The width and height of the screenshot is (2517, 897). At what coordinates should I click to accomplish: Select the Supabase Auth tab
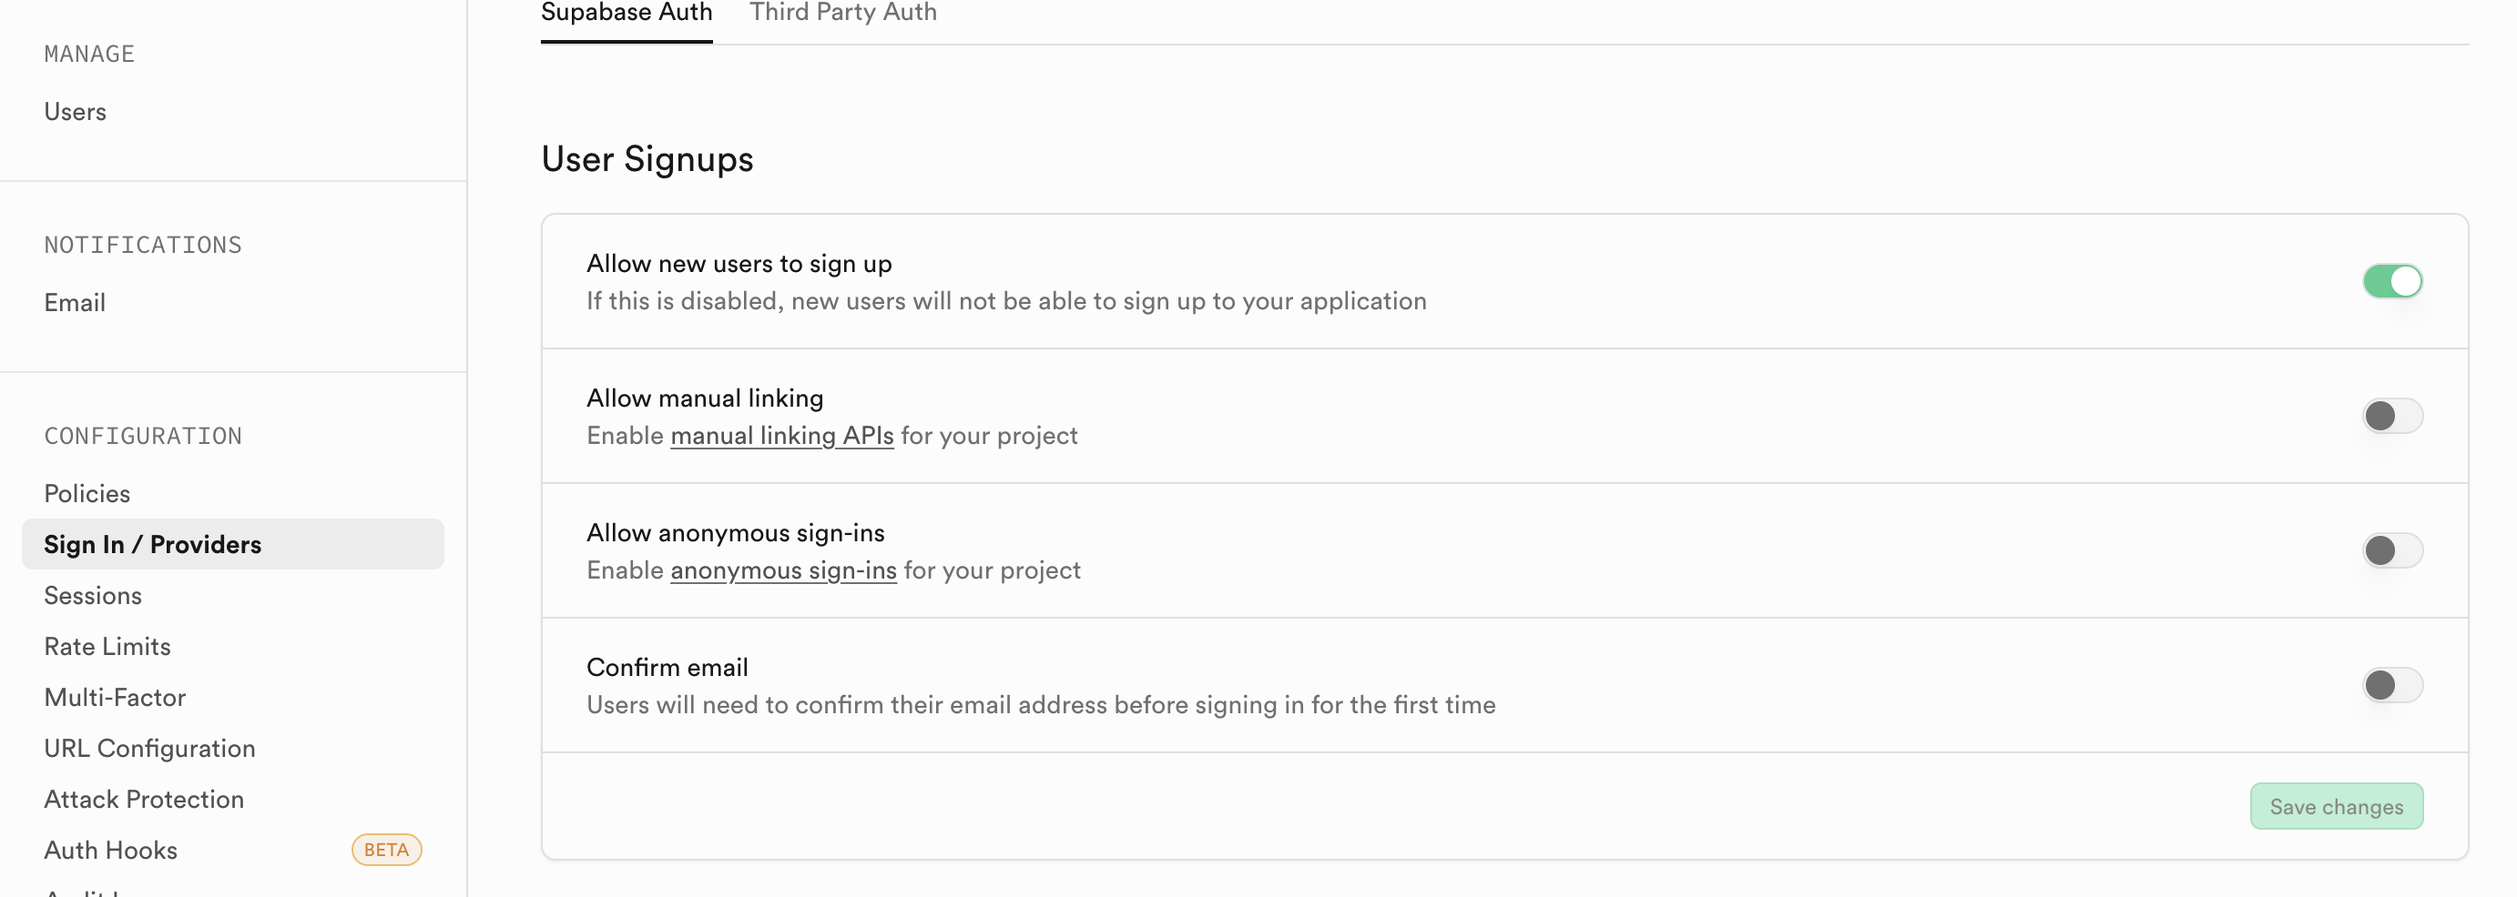626,13
